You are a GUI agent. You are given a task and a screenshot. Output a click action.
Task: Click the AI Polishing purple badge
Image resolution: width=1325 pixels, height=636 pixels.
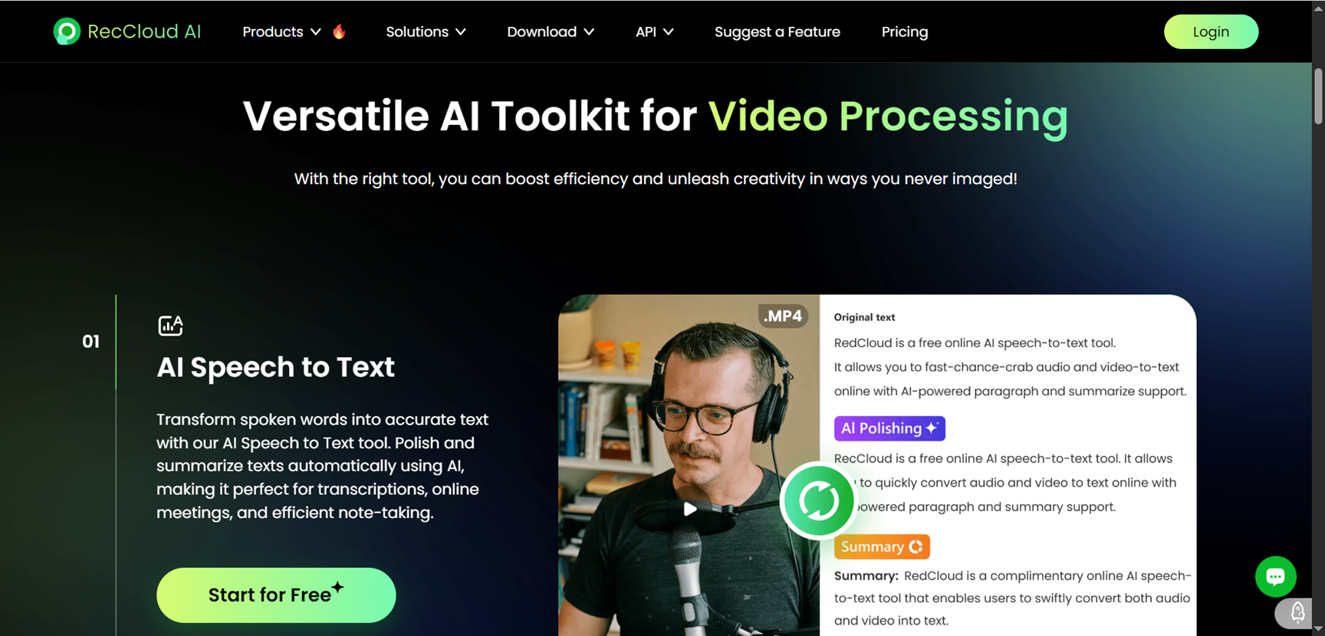889,428
